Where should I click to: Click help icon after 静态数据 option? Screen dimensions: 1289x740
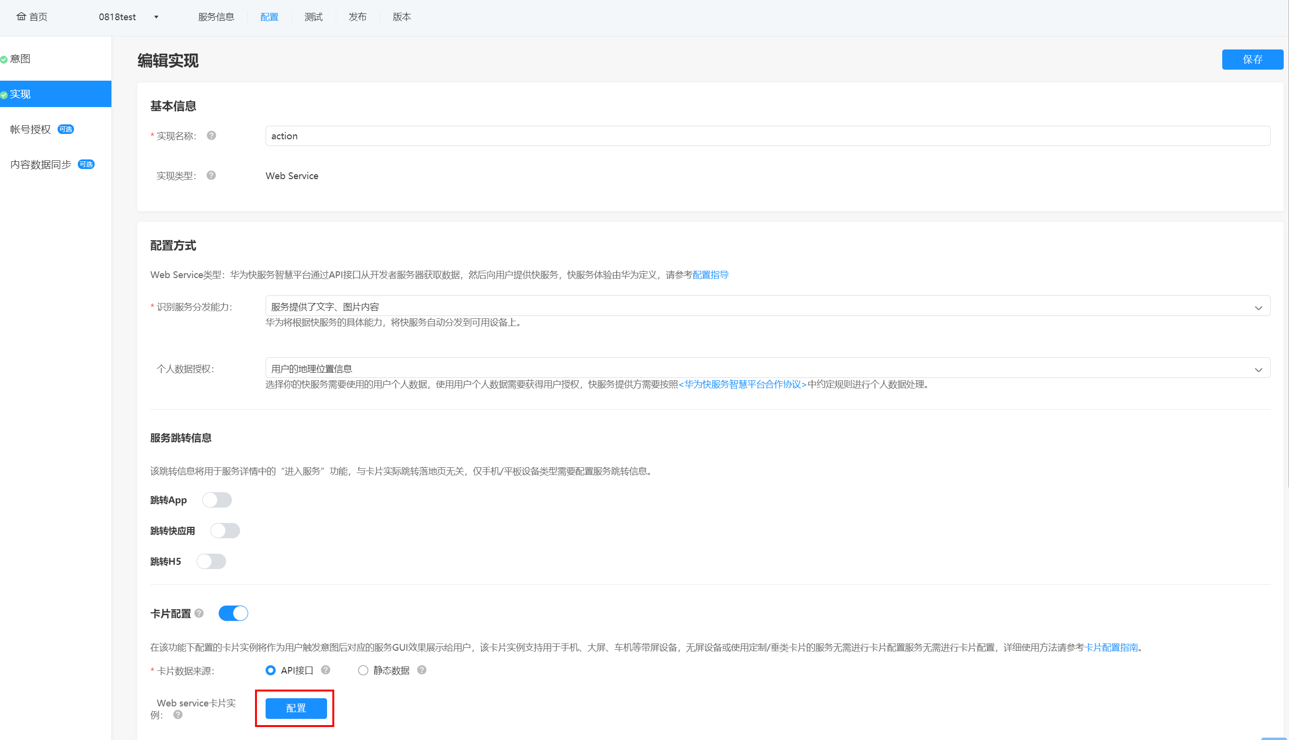click(422, 670)
